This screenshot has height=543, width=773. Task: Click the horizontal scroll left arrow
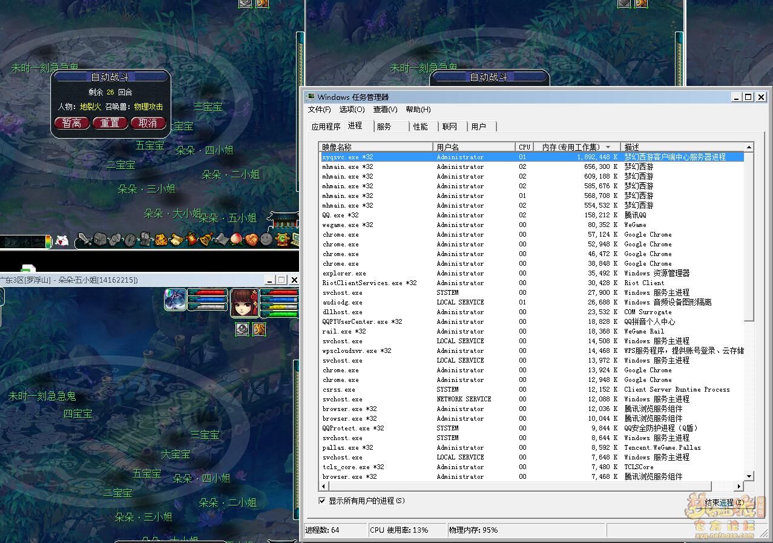tap(324, 486)
